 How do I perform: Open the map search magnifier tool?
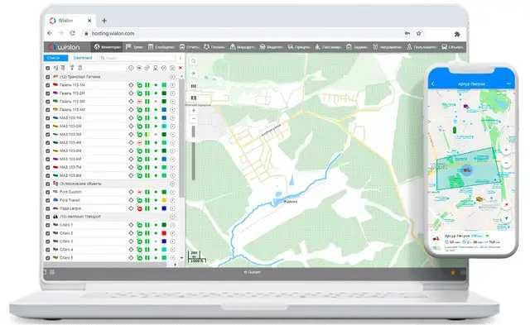(x=193, y=61)
